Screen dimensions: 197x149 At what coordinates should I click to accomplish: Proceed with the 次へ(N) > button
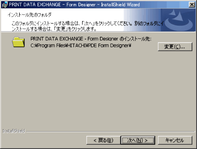coord(138,140)
